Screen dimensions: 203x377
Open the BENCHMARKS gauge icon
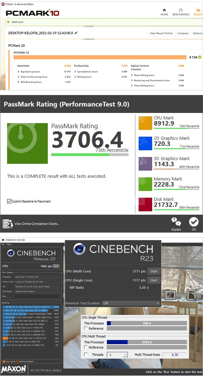[181, 10]
